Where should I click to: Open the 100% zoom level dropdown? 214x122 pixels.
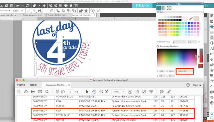(x=118, y=92)
